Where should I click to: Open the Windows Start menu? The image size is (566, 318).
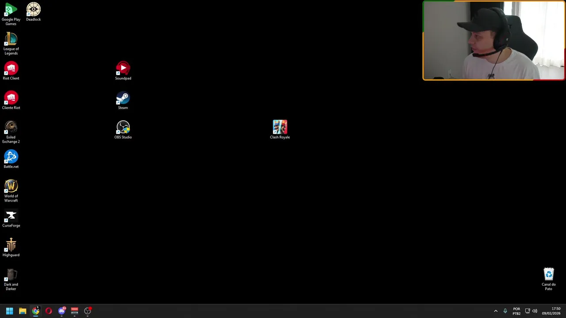coord(9,311)
